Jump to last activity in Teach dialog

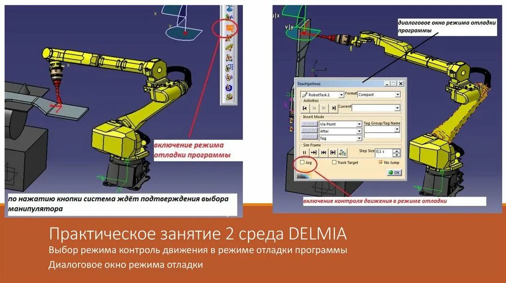pyautogui.click(x=334, y=108)
